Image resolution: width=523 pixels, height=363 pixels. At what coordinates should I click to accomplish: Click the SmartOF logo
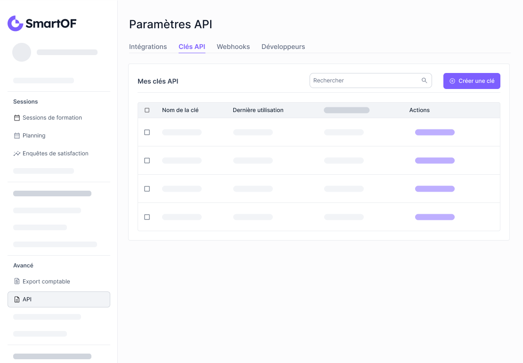(42, 24)
